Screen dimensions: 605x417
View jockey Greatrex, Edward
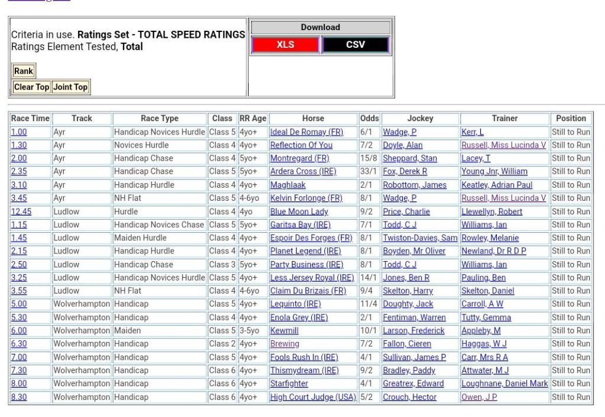coord(413,383)
